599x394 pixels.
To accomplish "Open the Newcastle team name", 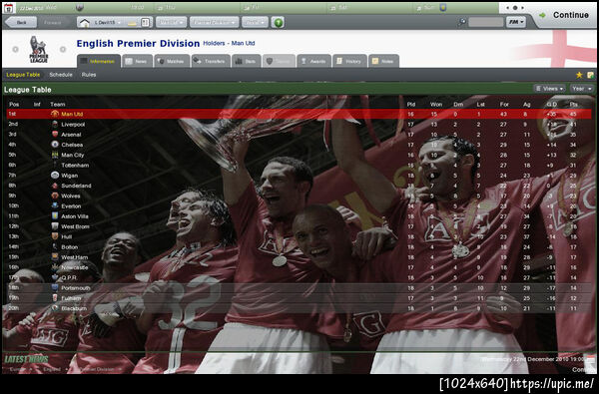I will [75, 267].
